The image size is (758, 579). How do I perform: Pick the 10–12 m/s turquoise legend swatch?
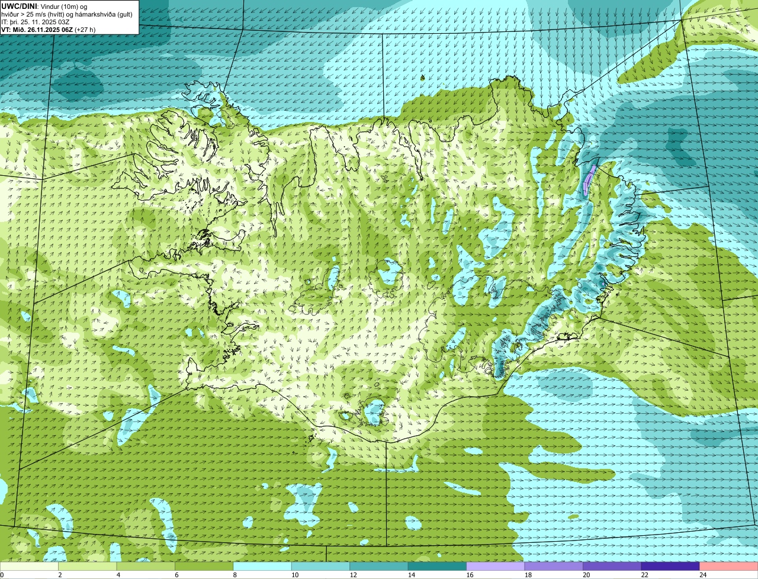coord(321,566)
